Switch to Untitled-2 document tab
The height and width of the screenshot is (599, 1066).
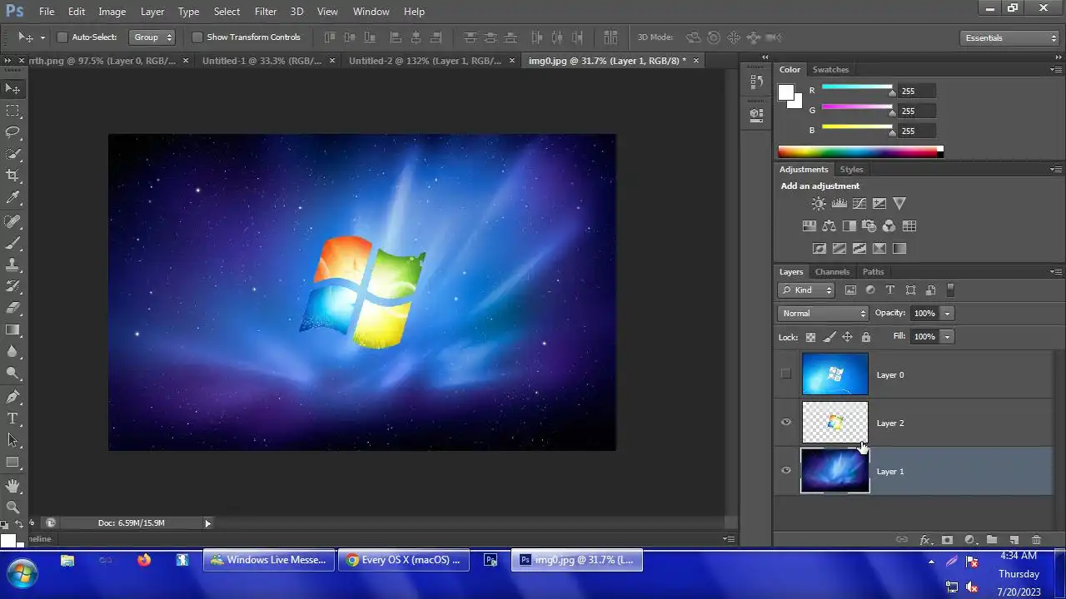coord(425,61)
